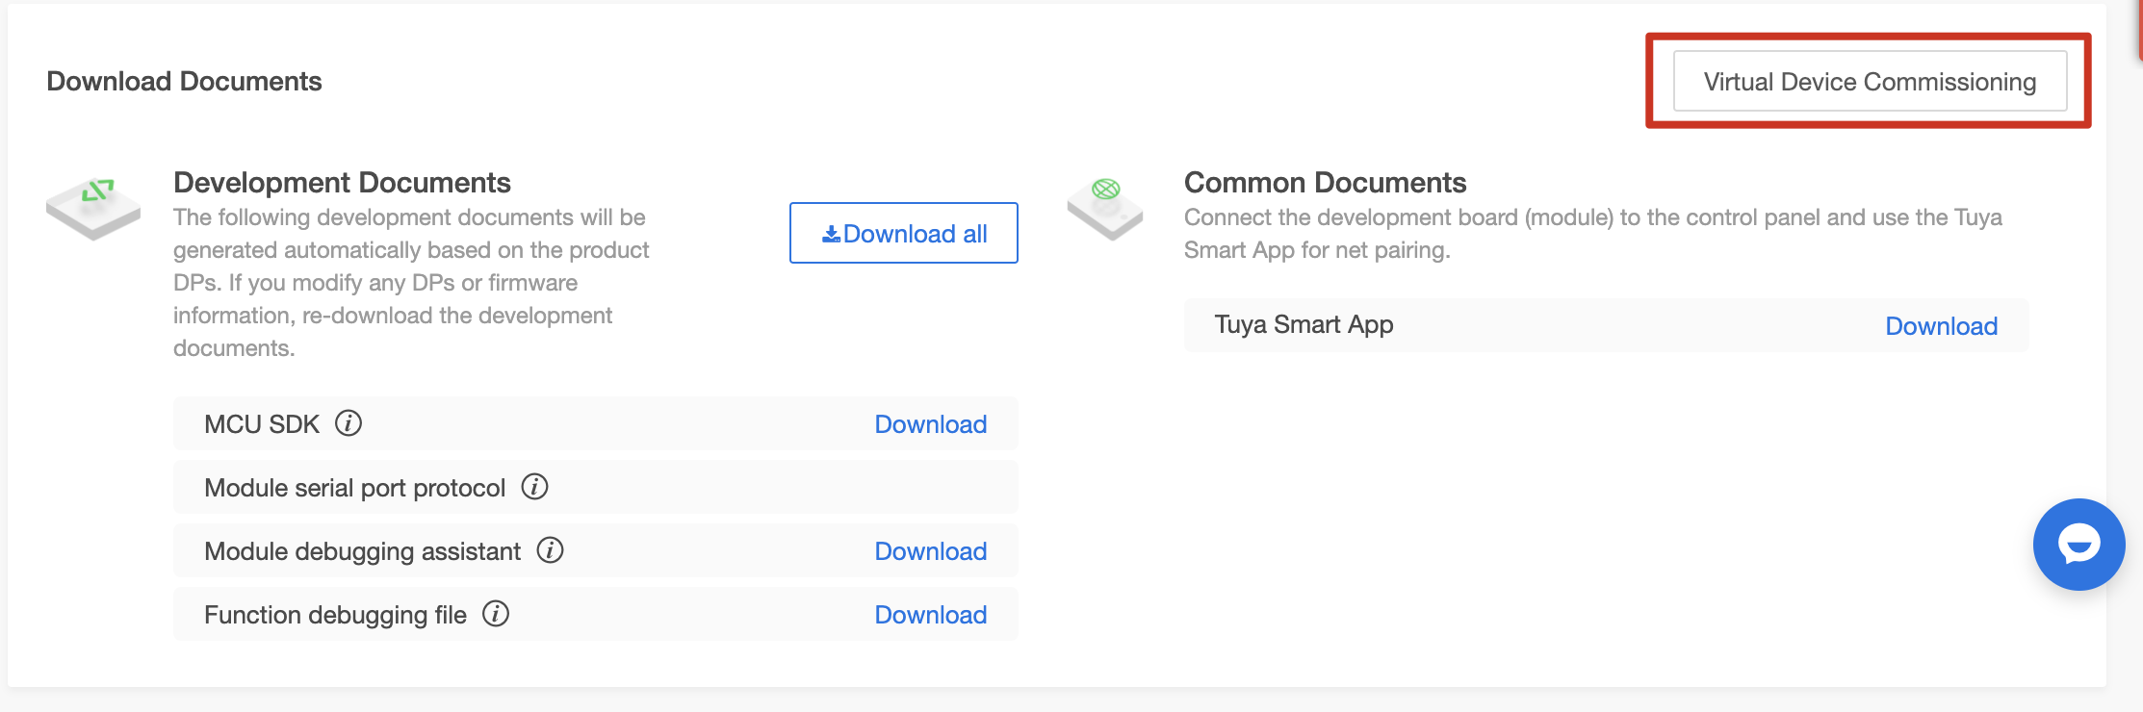Click the Development Documents heading
This screenshot has width=2143, height=712.
[342, 183]
